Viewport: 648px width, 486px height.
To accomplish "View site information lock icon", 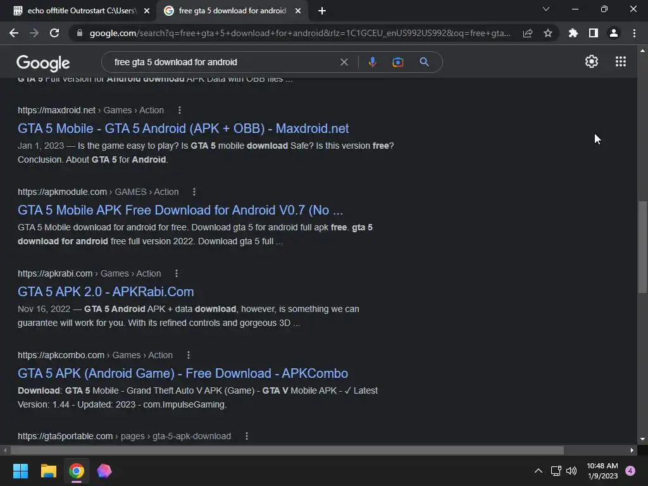I will [x=80, y=33].
